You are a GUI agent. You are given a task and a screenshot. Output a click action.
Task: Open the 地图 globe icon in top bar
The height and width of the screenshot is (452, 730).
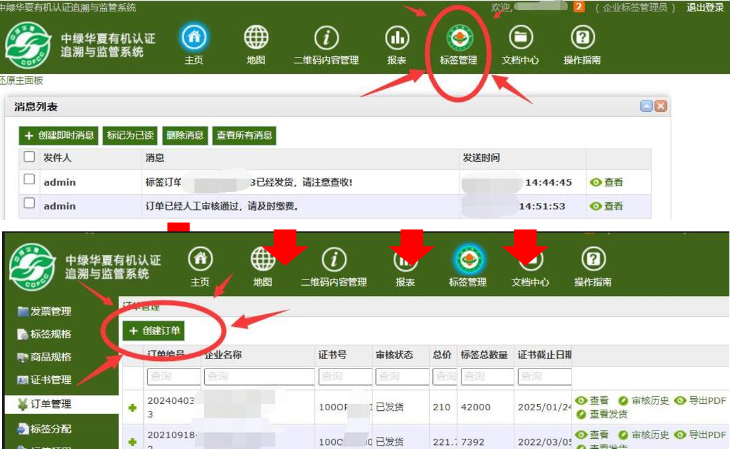point(256,39)
